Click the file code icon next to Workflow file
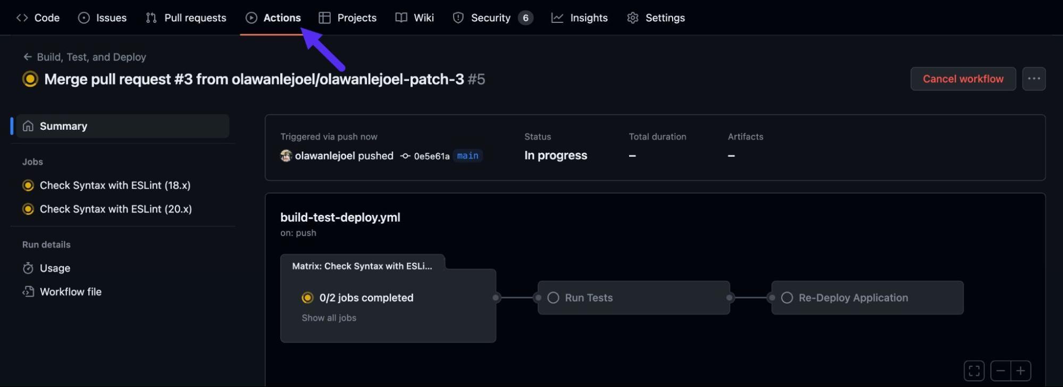 (28, 292)
